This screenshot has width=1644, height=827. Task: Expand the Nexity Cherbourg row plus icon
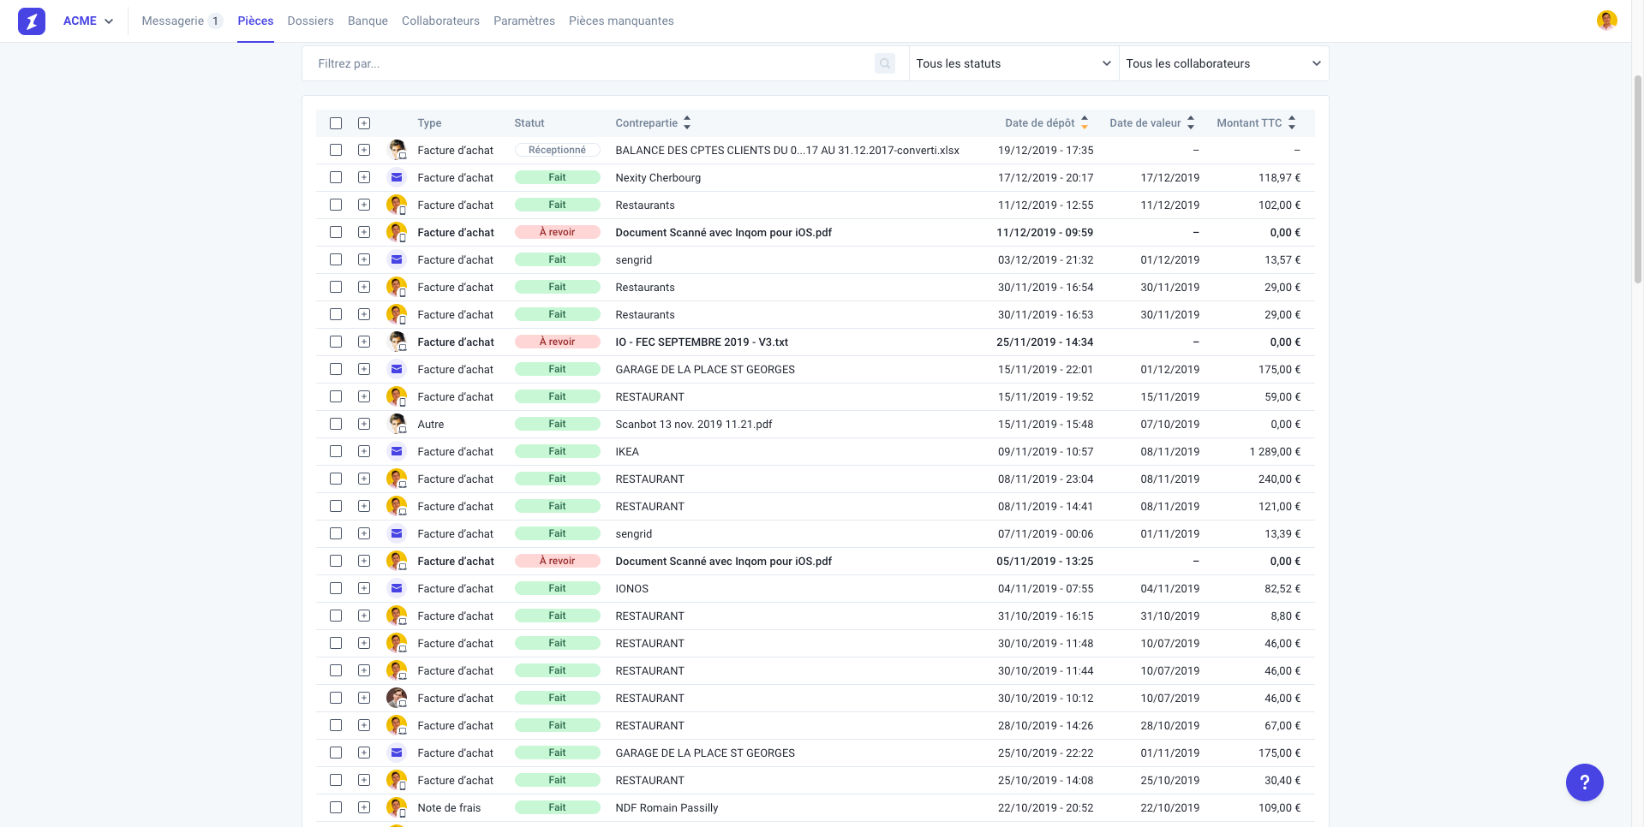(x=364, y=177)
